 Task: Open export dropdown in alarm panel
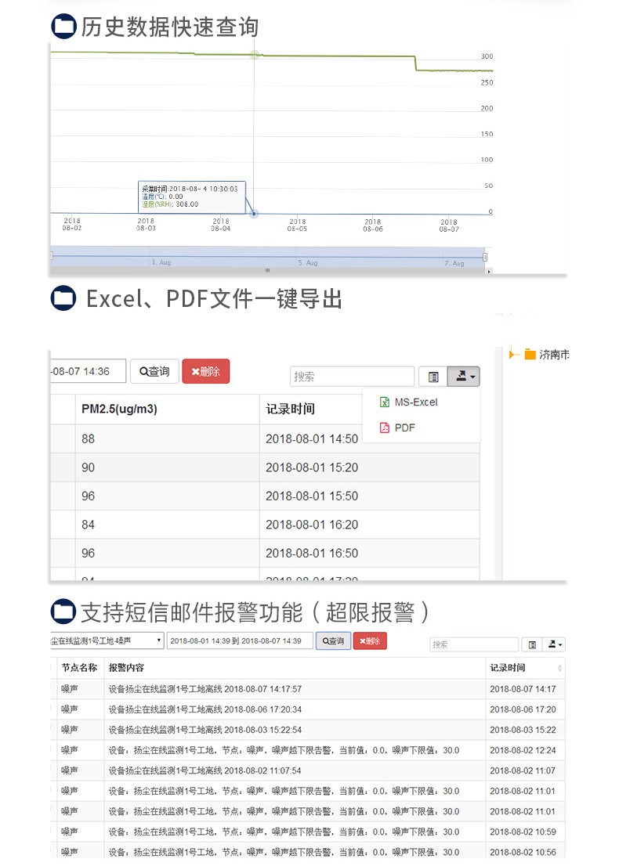tap(556, 644)
